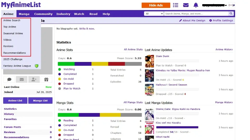Click the Fantasy Anime League shield icon

[36, 66]
